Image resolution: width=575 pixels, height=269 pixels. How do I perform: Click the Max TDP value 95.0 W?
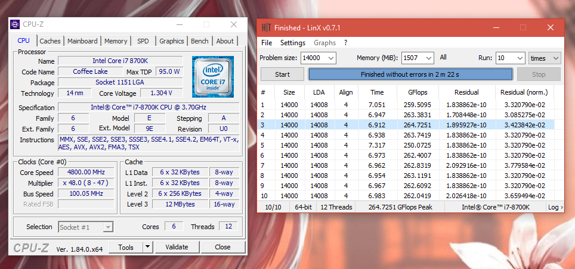pyautogui.click(x=169, y=71)
